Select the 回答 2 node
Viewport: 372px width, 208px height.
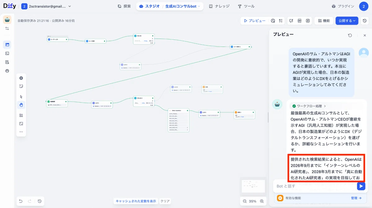[x=244, y=114]
